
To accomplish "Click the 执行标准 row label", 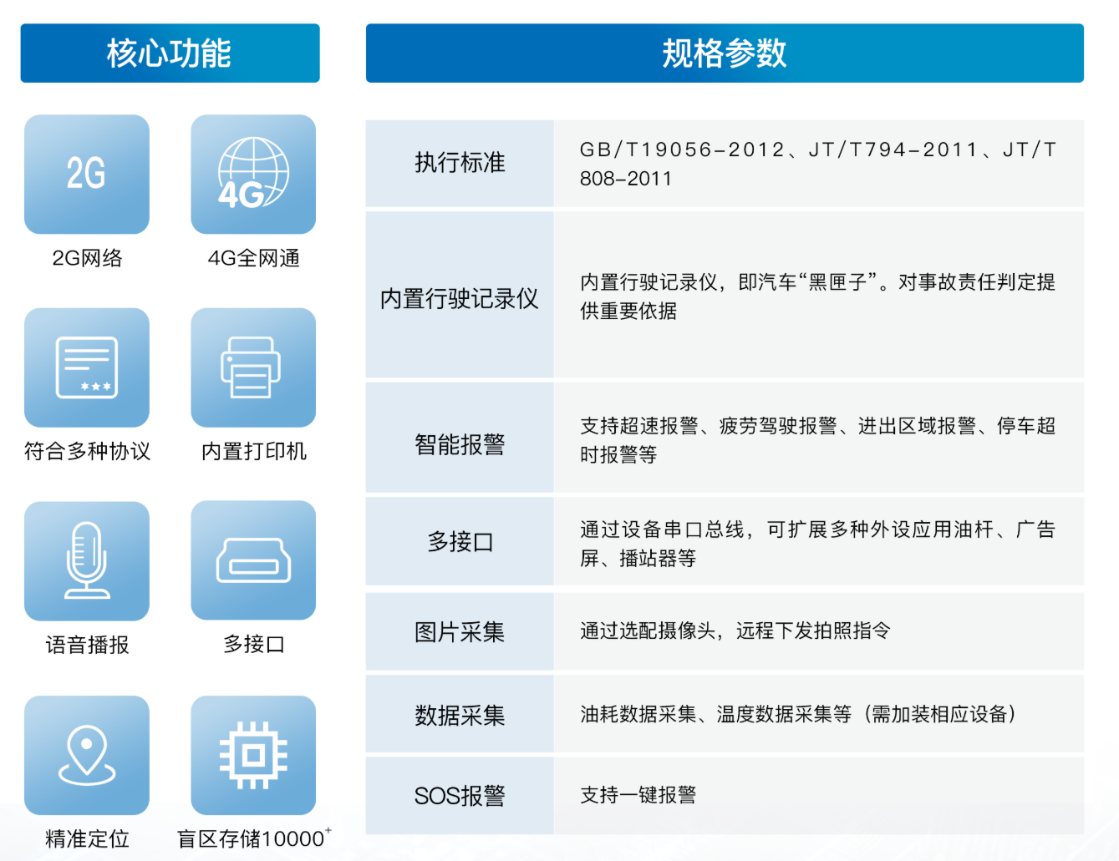I will pyautogui.click(x=460, y=163).
